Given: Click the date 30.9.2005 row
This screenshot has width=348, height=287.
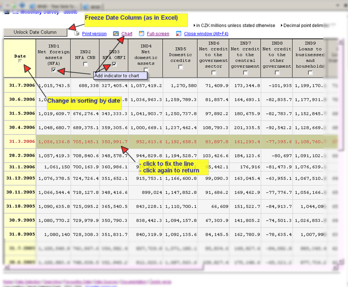Looking at the screenshot, I should [22, 220].
